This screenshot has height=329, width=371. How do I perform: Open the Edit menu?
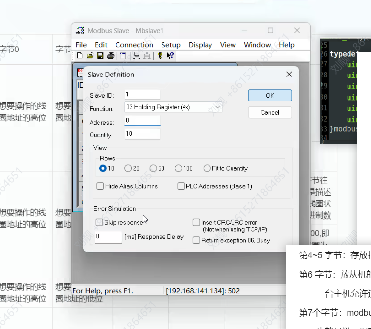pyautogui.click(x=101, y=45)
